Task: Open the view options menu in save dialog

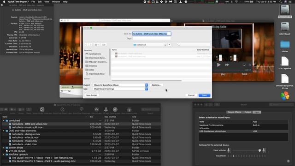Action: coord(97,45)
